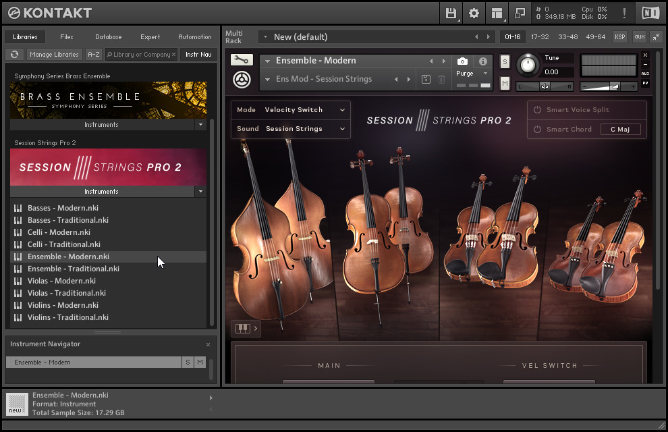Remove instrument with the X button
The image size is (668, 432).
point(646,55)
